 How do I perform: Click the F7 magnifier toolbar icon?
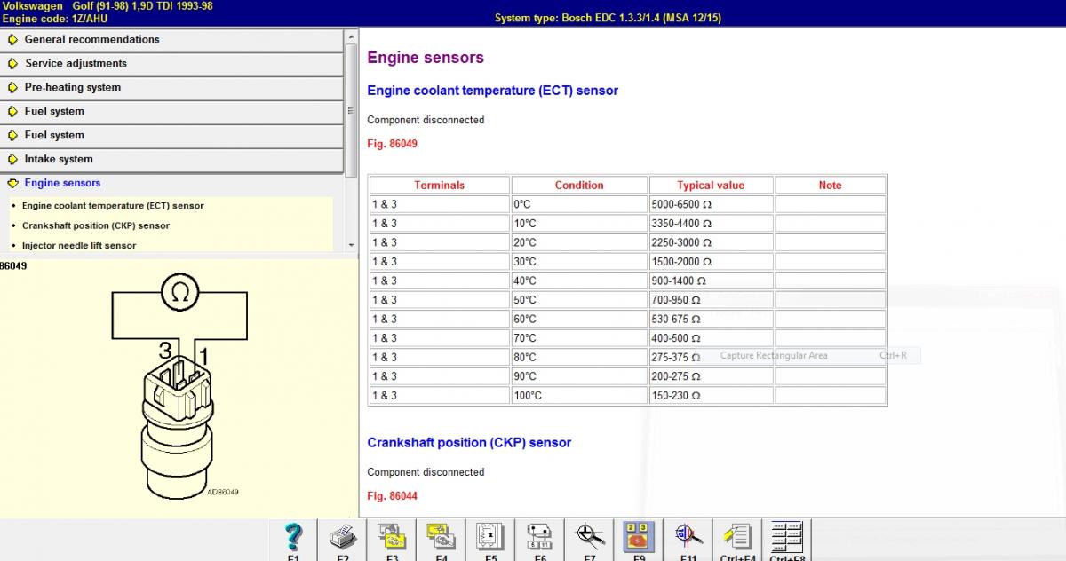tap(589, 537)
